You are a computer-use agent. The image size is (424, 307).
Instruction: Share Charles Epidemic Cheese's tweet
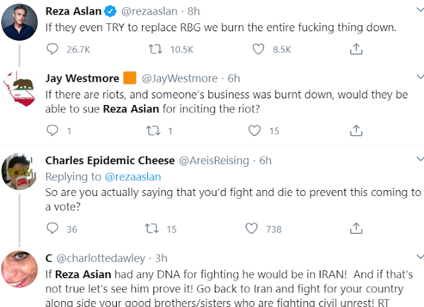coord(356,229)
